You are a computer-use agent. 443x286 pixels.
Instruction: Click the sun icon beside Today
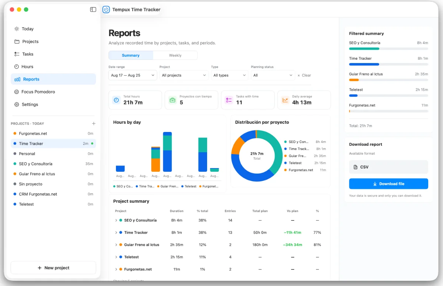[17, 29]
